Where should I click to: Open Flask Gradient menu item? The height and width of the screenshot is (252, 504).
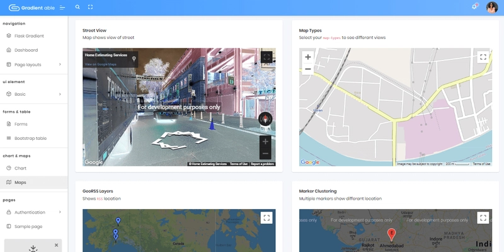pyautogui.click(x=34, y=36)
